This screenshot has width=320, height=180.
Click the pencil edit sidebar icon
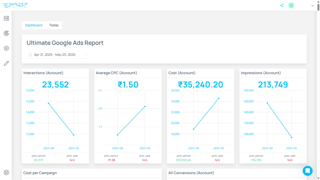click(6, 63)
